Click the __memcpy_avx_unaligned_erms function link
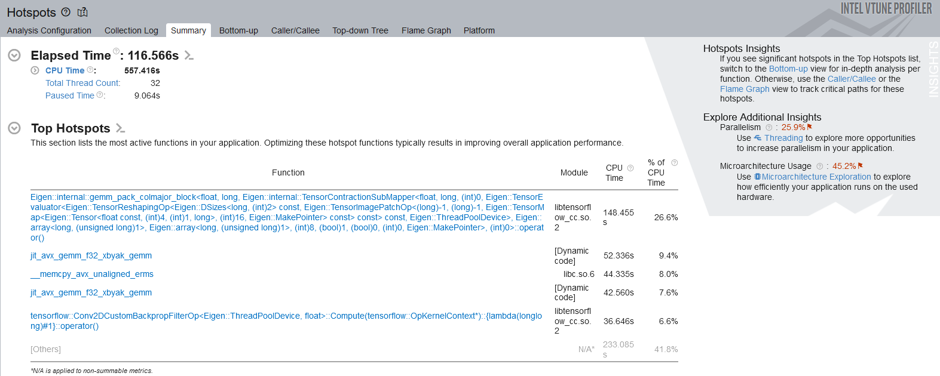Viewport: 940px width, 376px height. pyautogui.click(x=92, y=274)
